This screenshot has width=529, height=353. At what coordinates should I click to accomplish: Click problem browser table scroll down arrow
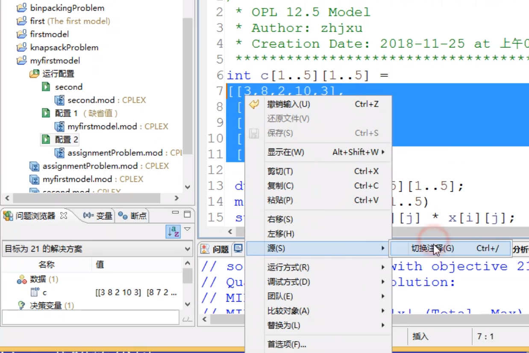(x=188, y=304)
